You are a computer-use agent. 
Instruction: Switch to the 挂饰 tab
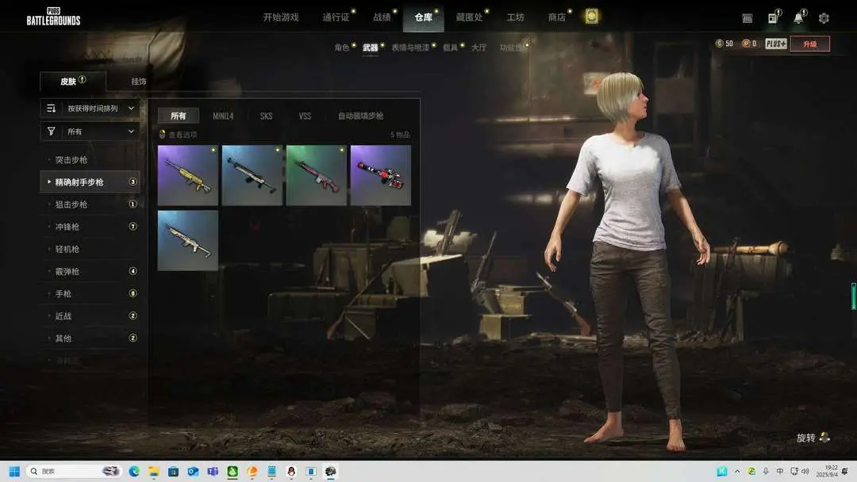pos(139,81)
